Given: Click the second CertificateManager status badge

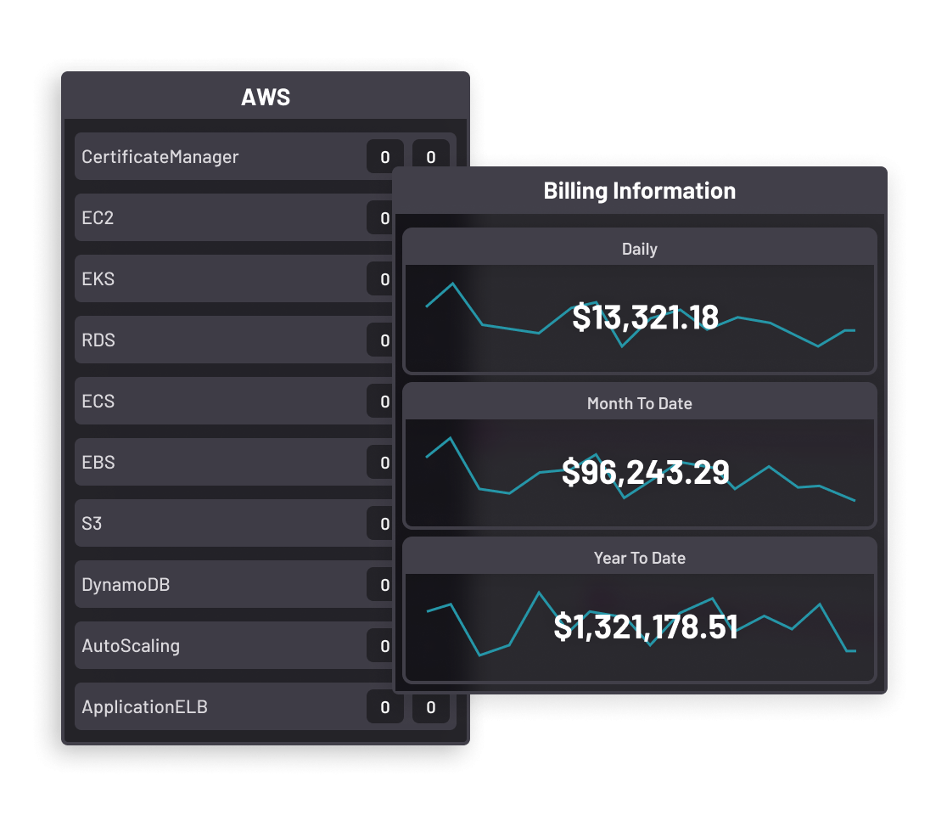Looking at the screenshot, I should click(430, 156).
